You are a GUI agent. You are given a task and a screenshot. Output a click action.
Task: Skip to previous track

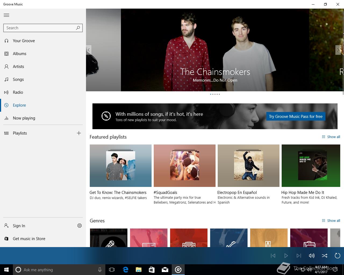coord(273,256)
